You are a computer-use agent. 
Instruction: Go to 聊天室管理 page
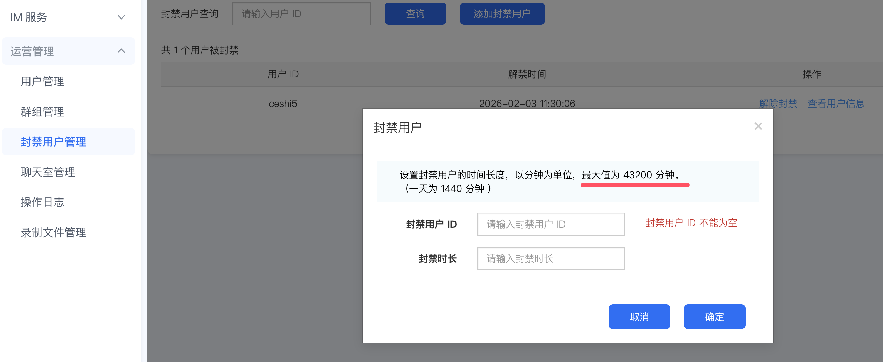(x=48, y=172)
